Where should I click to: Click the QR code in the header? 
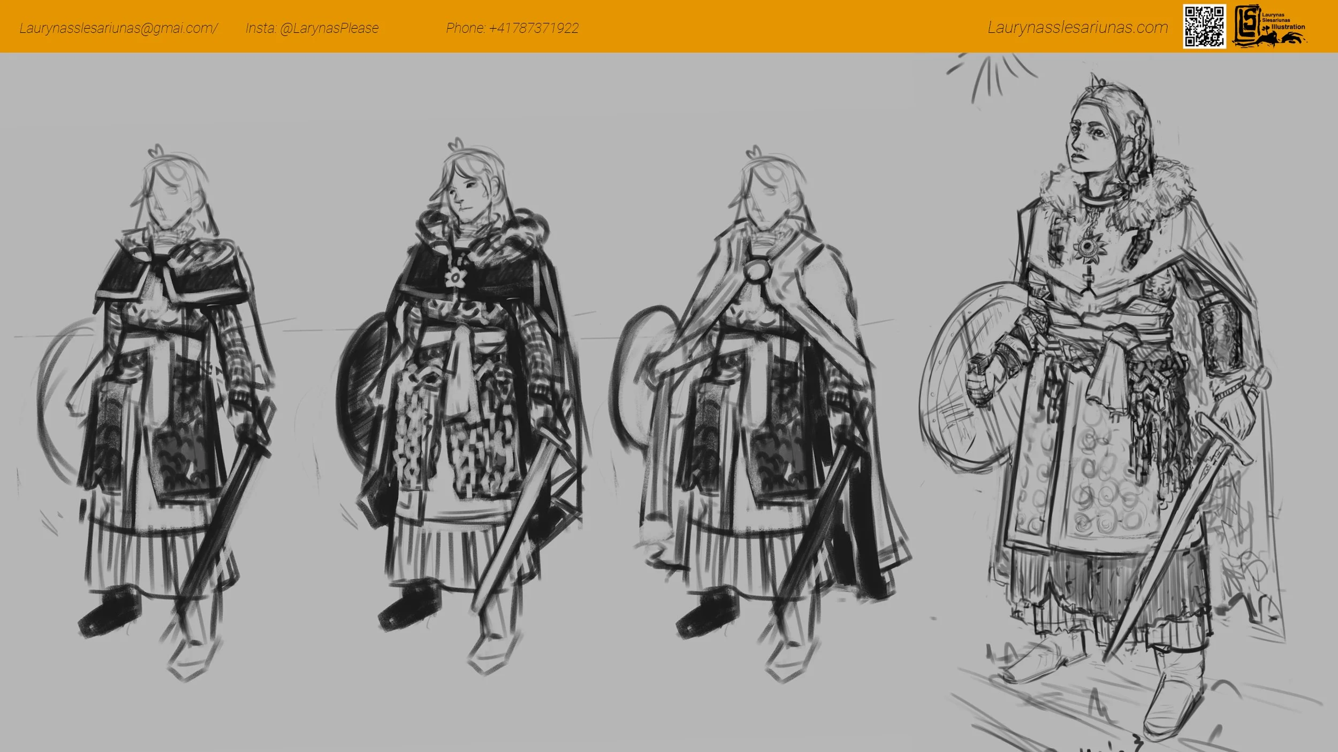(1204, 27)
